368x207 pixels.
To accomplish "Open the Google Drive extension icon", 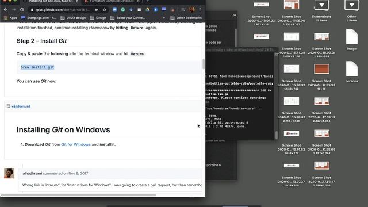I will 147,10.
